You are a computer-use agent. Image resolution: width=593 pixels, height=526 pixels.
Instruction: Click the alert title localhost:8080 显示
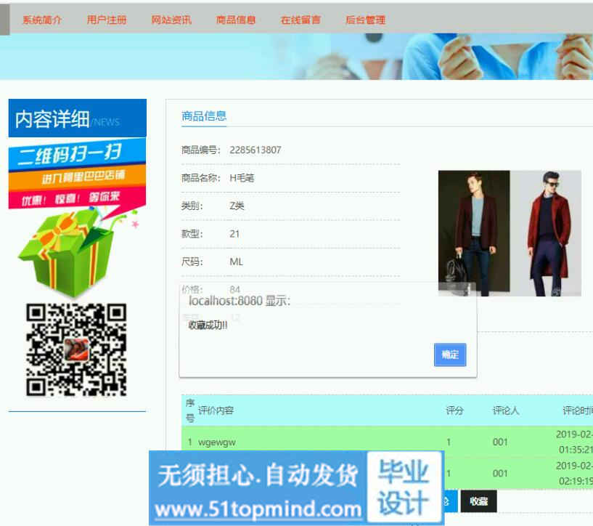pos(240,302)
